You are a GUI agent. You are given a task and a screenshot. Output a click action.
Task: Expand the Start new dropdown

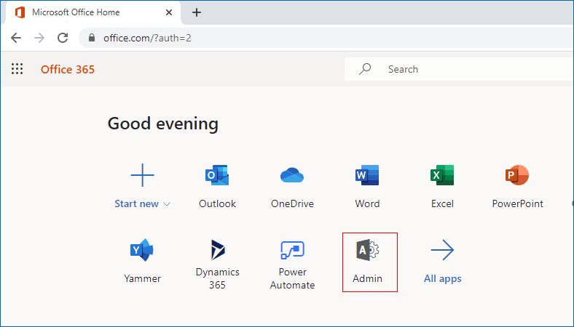coord(143,203)
